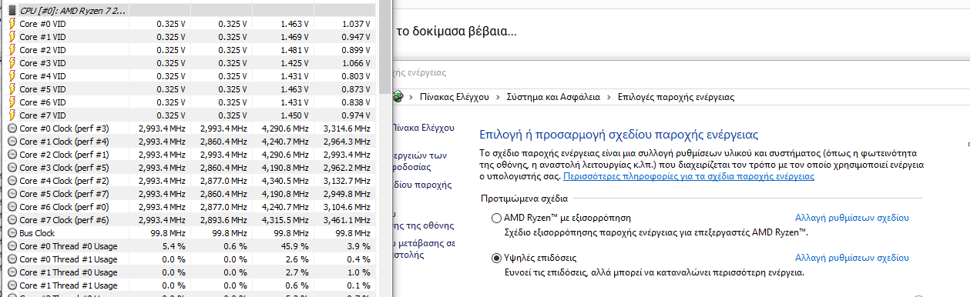Click the clock icon beside Core #4 Clock (perf #2)
Screen dimensions: 970x297
(12, 181)
